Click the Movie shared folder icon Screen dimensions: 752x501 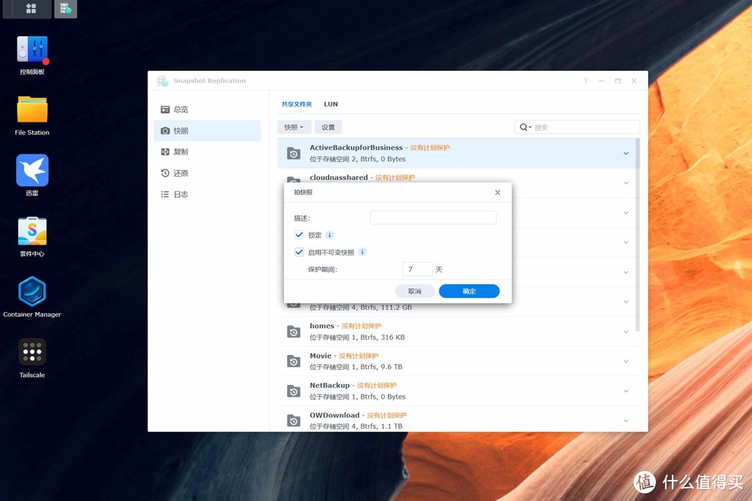(x=294, y=362)
